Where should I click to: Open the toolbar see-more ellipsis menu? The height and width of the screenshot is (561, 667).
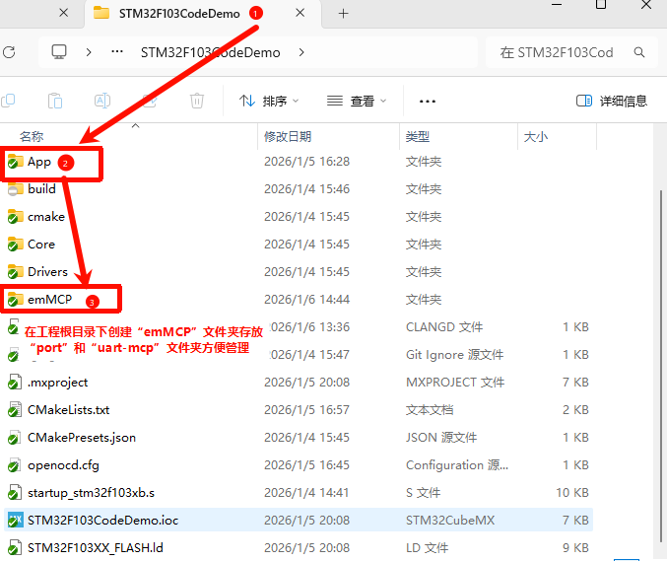click(427, 101)
